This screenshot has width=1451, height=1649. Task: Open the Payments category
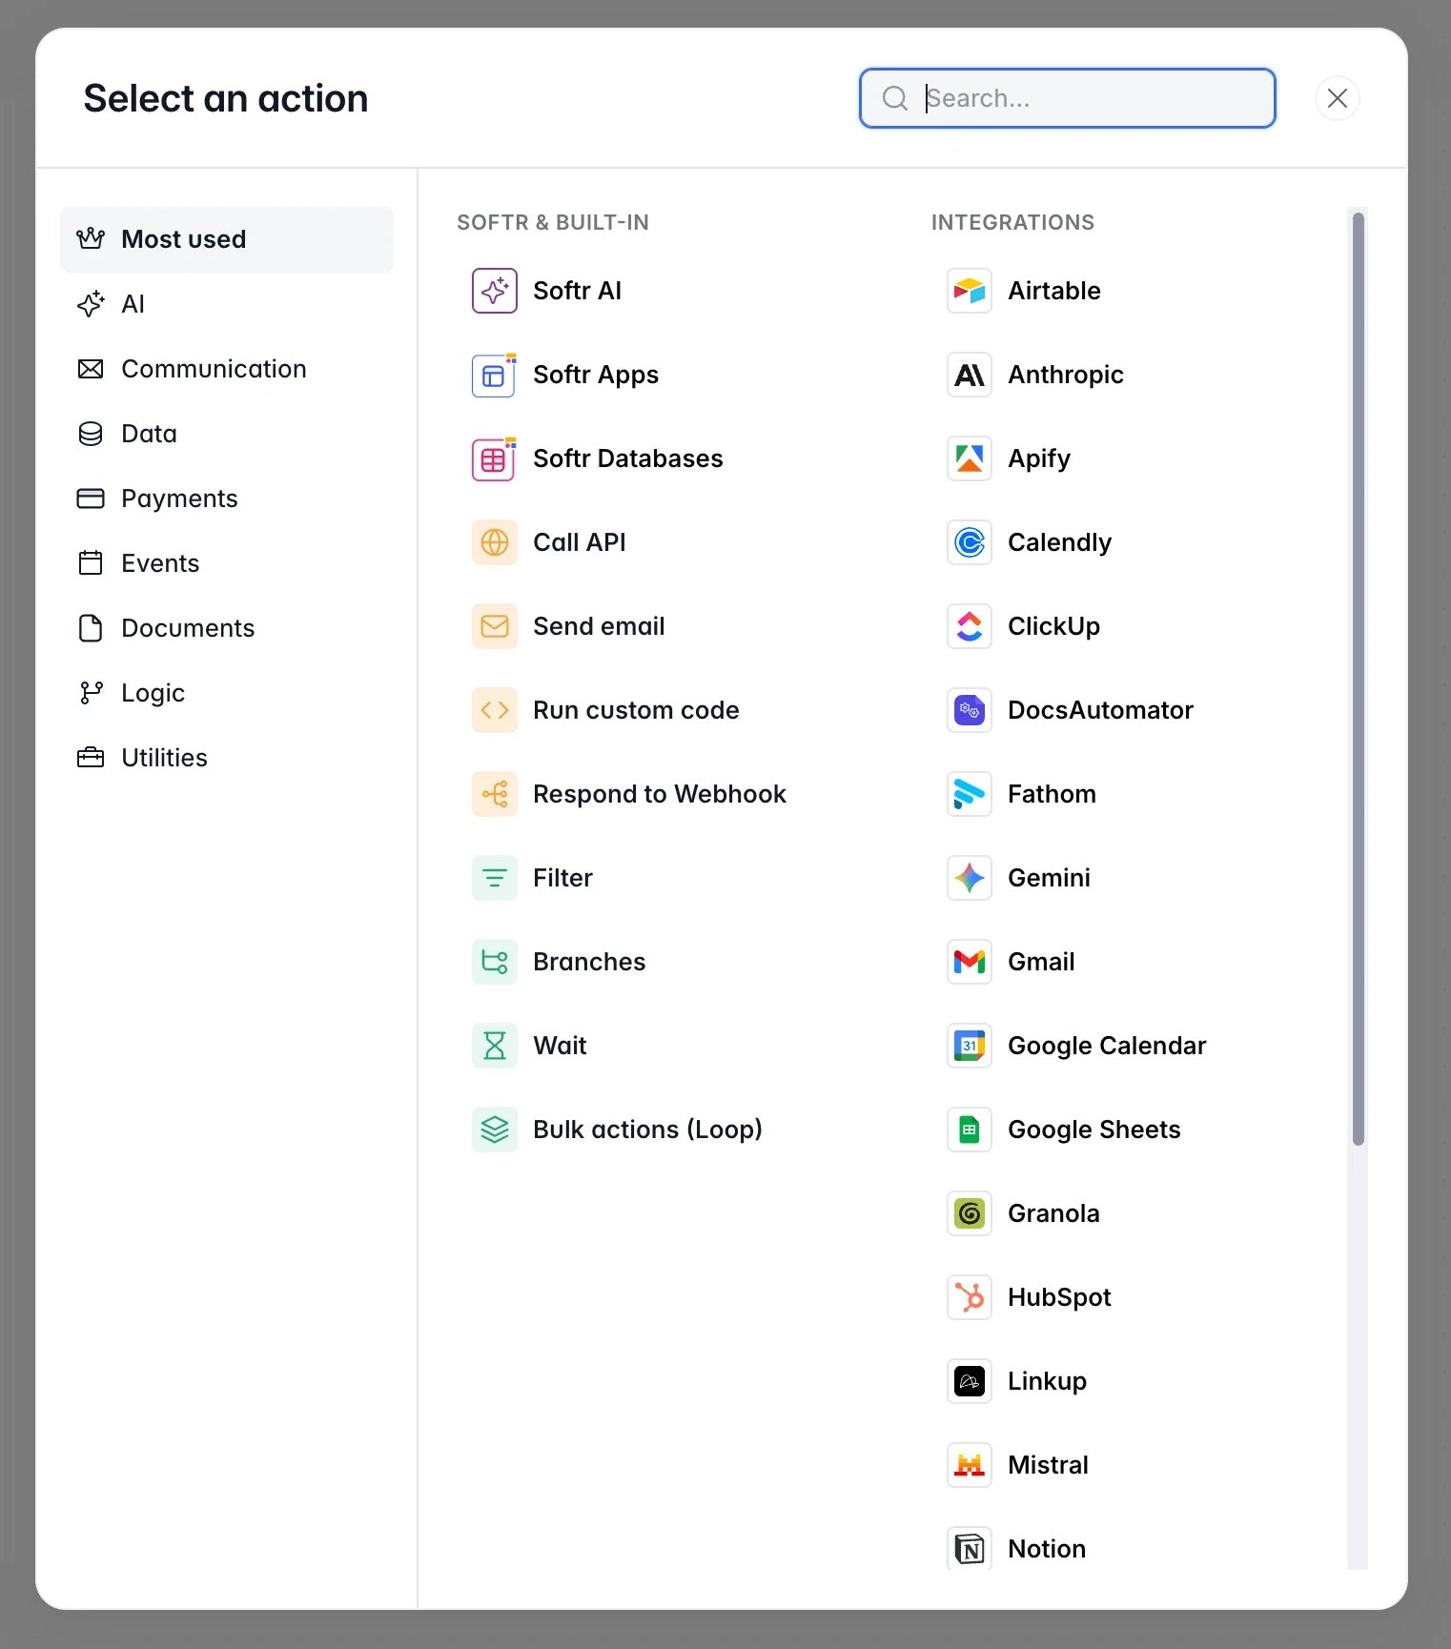(226, 499)
